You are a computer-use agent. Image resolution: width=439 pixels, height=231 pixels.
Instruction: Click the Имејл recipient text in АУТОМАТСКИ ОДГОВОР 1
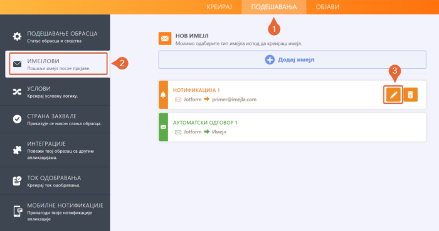pos(219,132)
